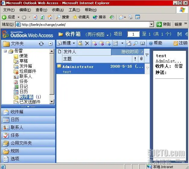Delete the message with the X icon
Screen dimensions: 189x169
point(87,43)
